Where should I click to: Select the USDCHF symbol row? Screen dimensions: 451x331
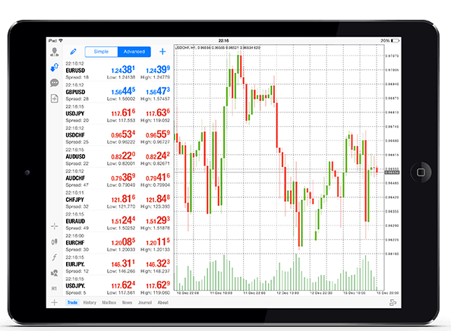(118, 135)
